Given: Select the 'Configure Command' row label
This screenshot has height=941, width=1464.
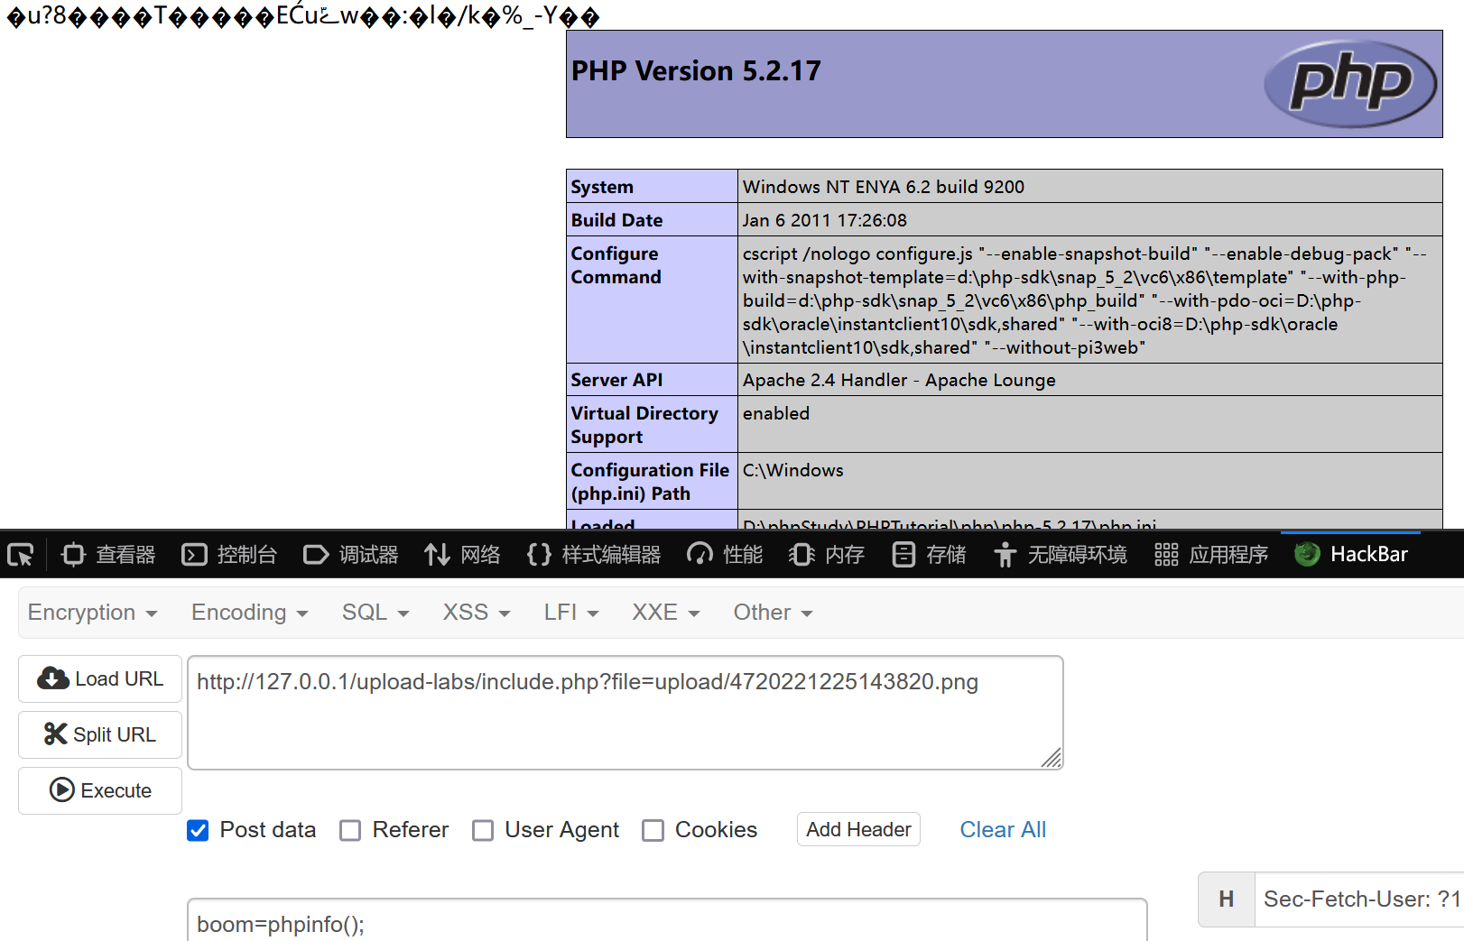Looking at the screenshot, I should pos(616,265).
